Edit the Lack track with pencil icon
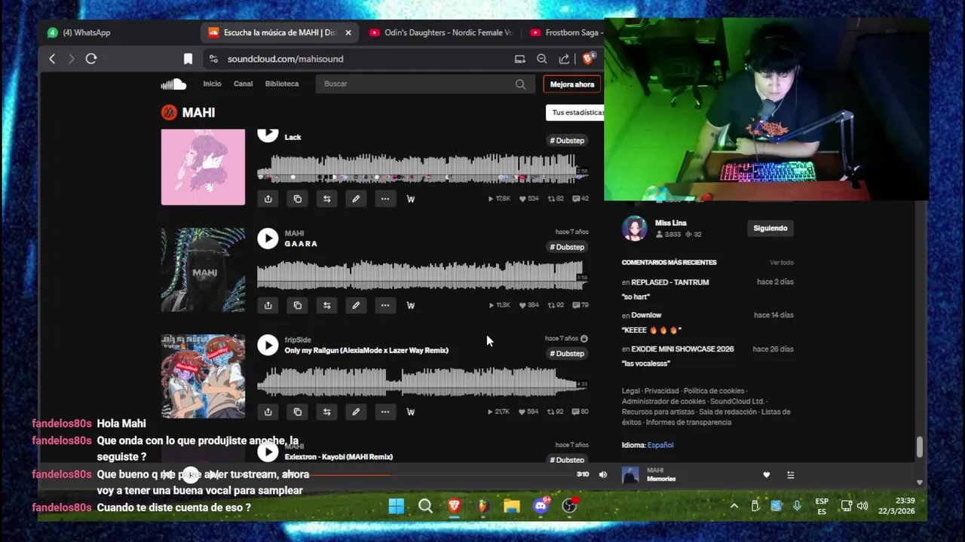Screen dimensions: 965x542 (356, 199)
